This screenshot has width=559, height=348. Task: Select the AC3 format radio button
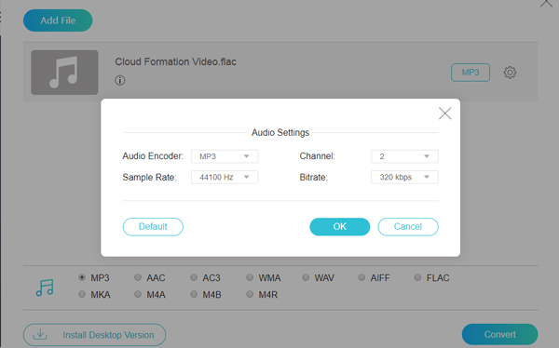click(x=194, y=277)
